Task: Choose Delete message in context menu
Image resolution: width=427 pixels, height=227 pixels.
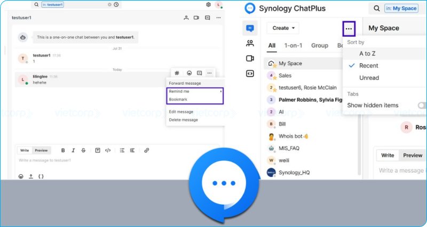Action: (183, 120)
